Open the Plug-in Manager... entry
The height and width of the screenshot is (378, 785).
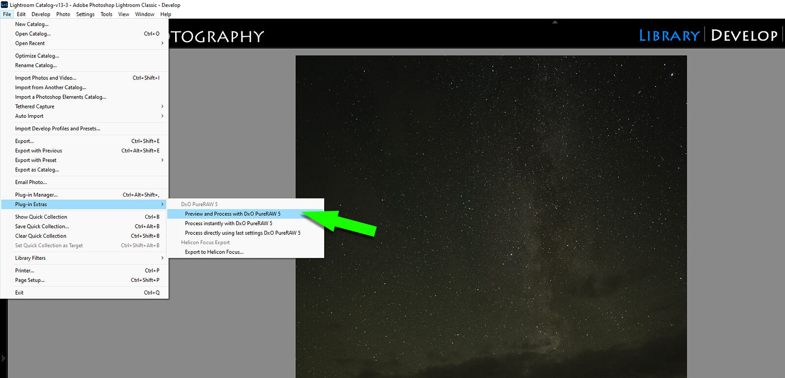[84, 195]
